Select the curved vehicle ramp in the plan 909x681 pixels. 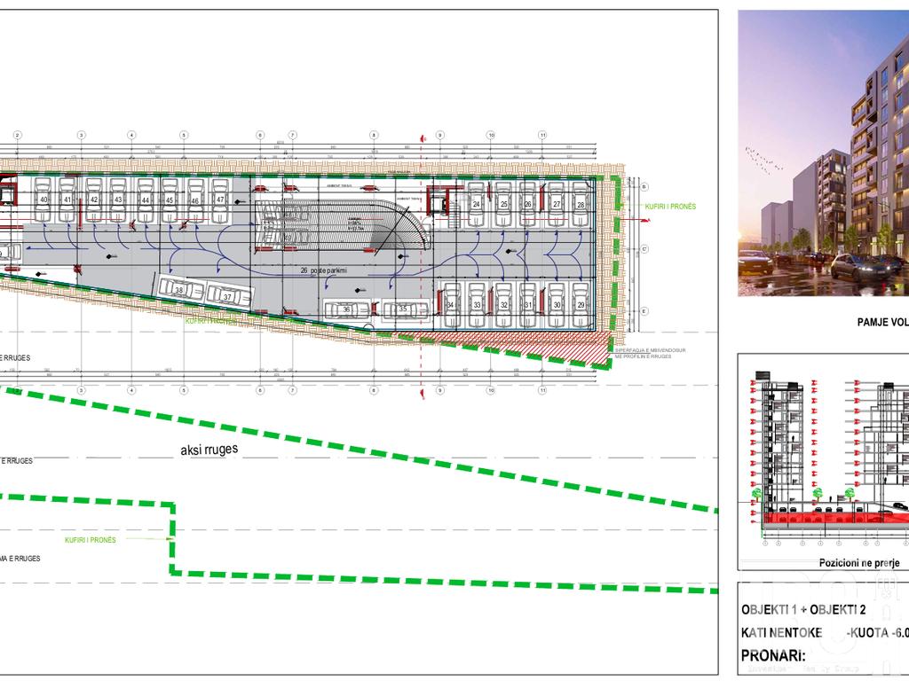pyautogui.click(x=342, y=225)
